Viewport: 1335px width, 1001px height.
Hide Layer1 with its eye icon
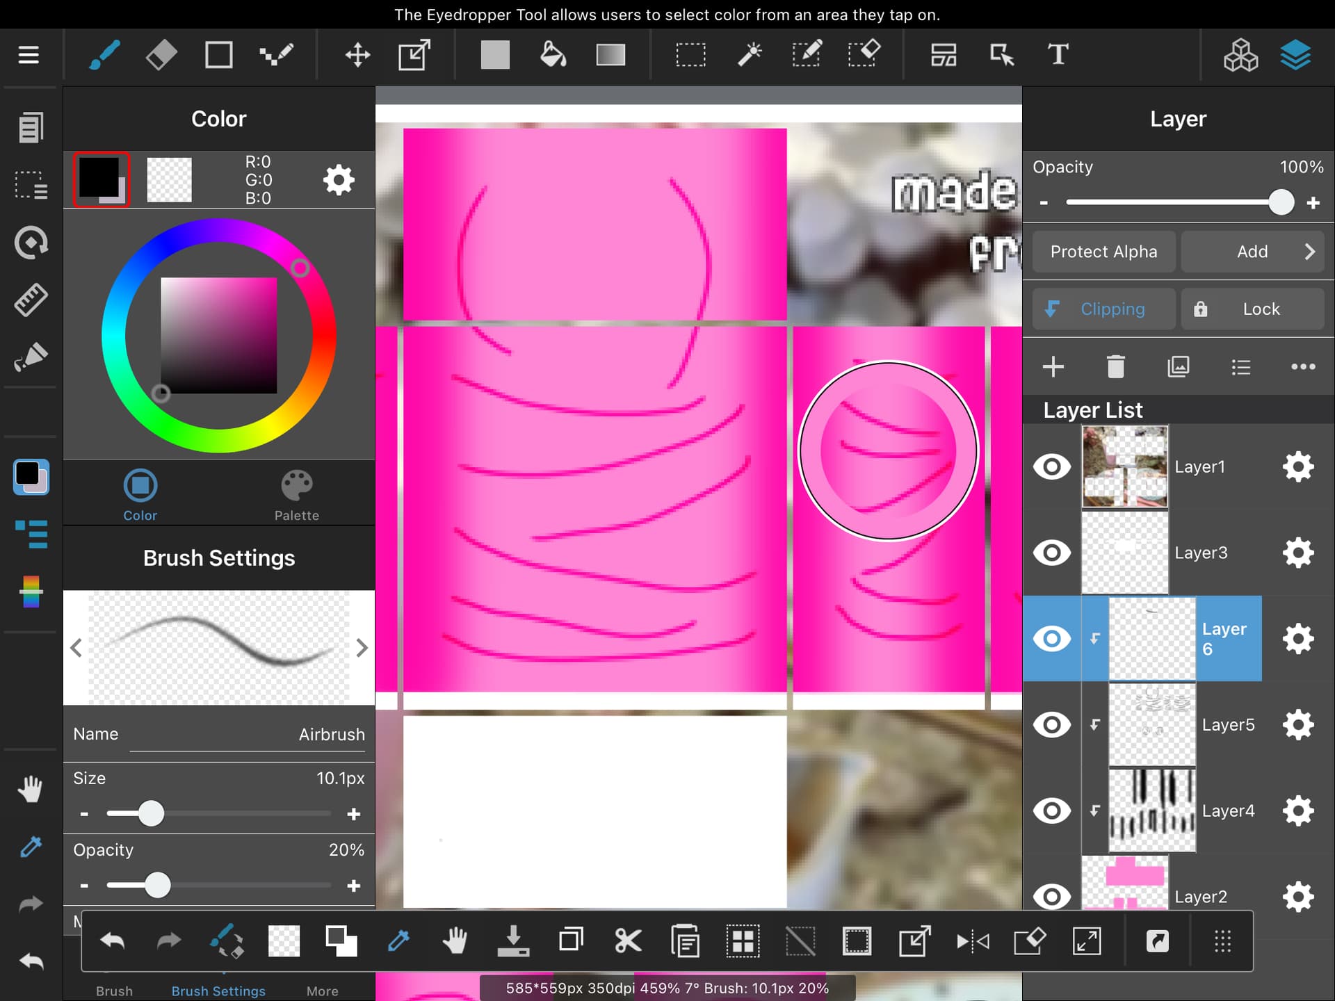[1051, 466]
